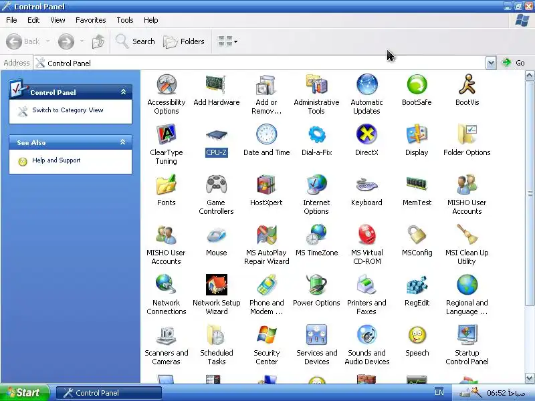Open Startup Control Panel icon

coord(467,335)
